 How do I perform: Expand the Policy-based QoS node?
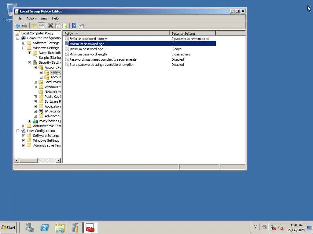(x=30, y=121)
